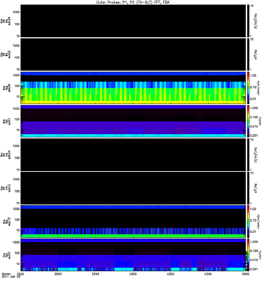Image resolution: width=266 pixels, height=284 pixels.
Task: Click the thc fbk scm1 bottom spectrogram
Action: tap(133, 255)
